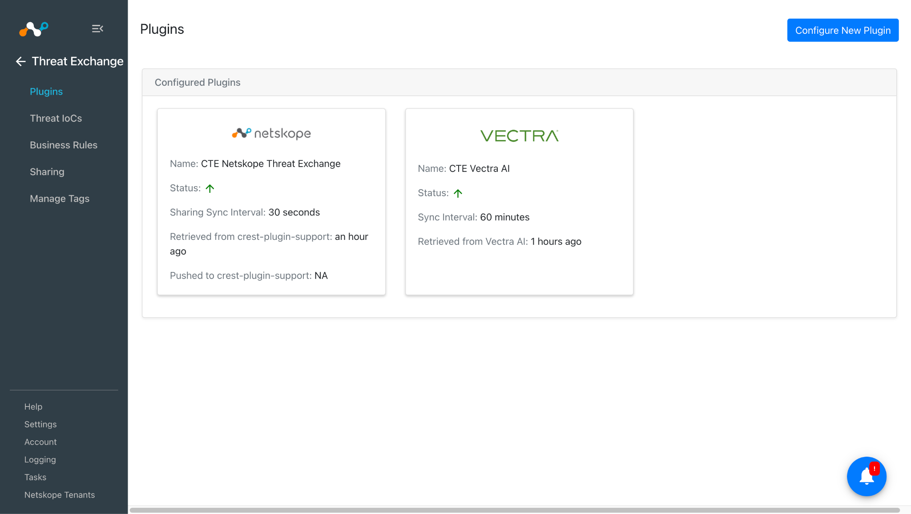Open Account page

pos(40,442)
